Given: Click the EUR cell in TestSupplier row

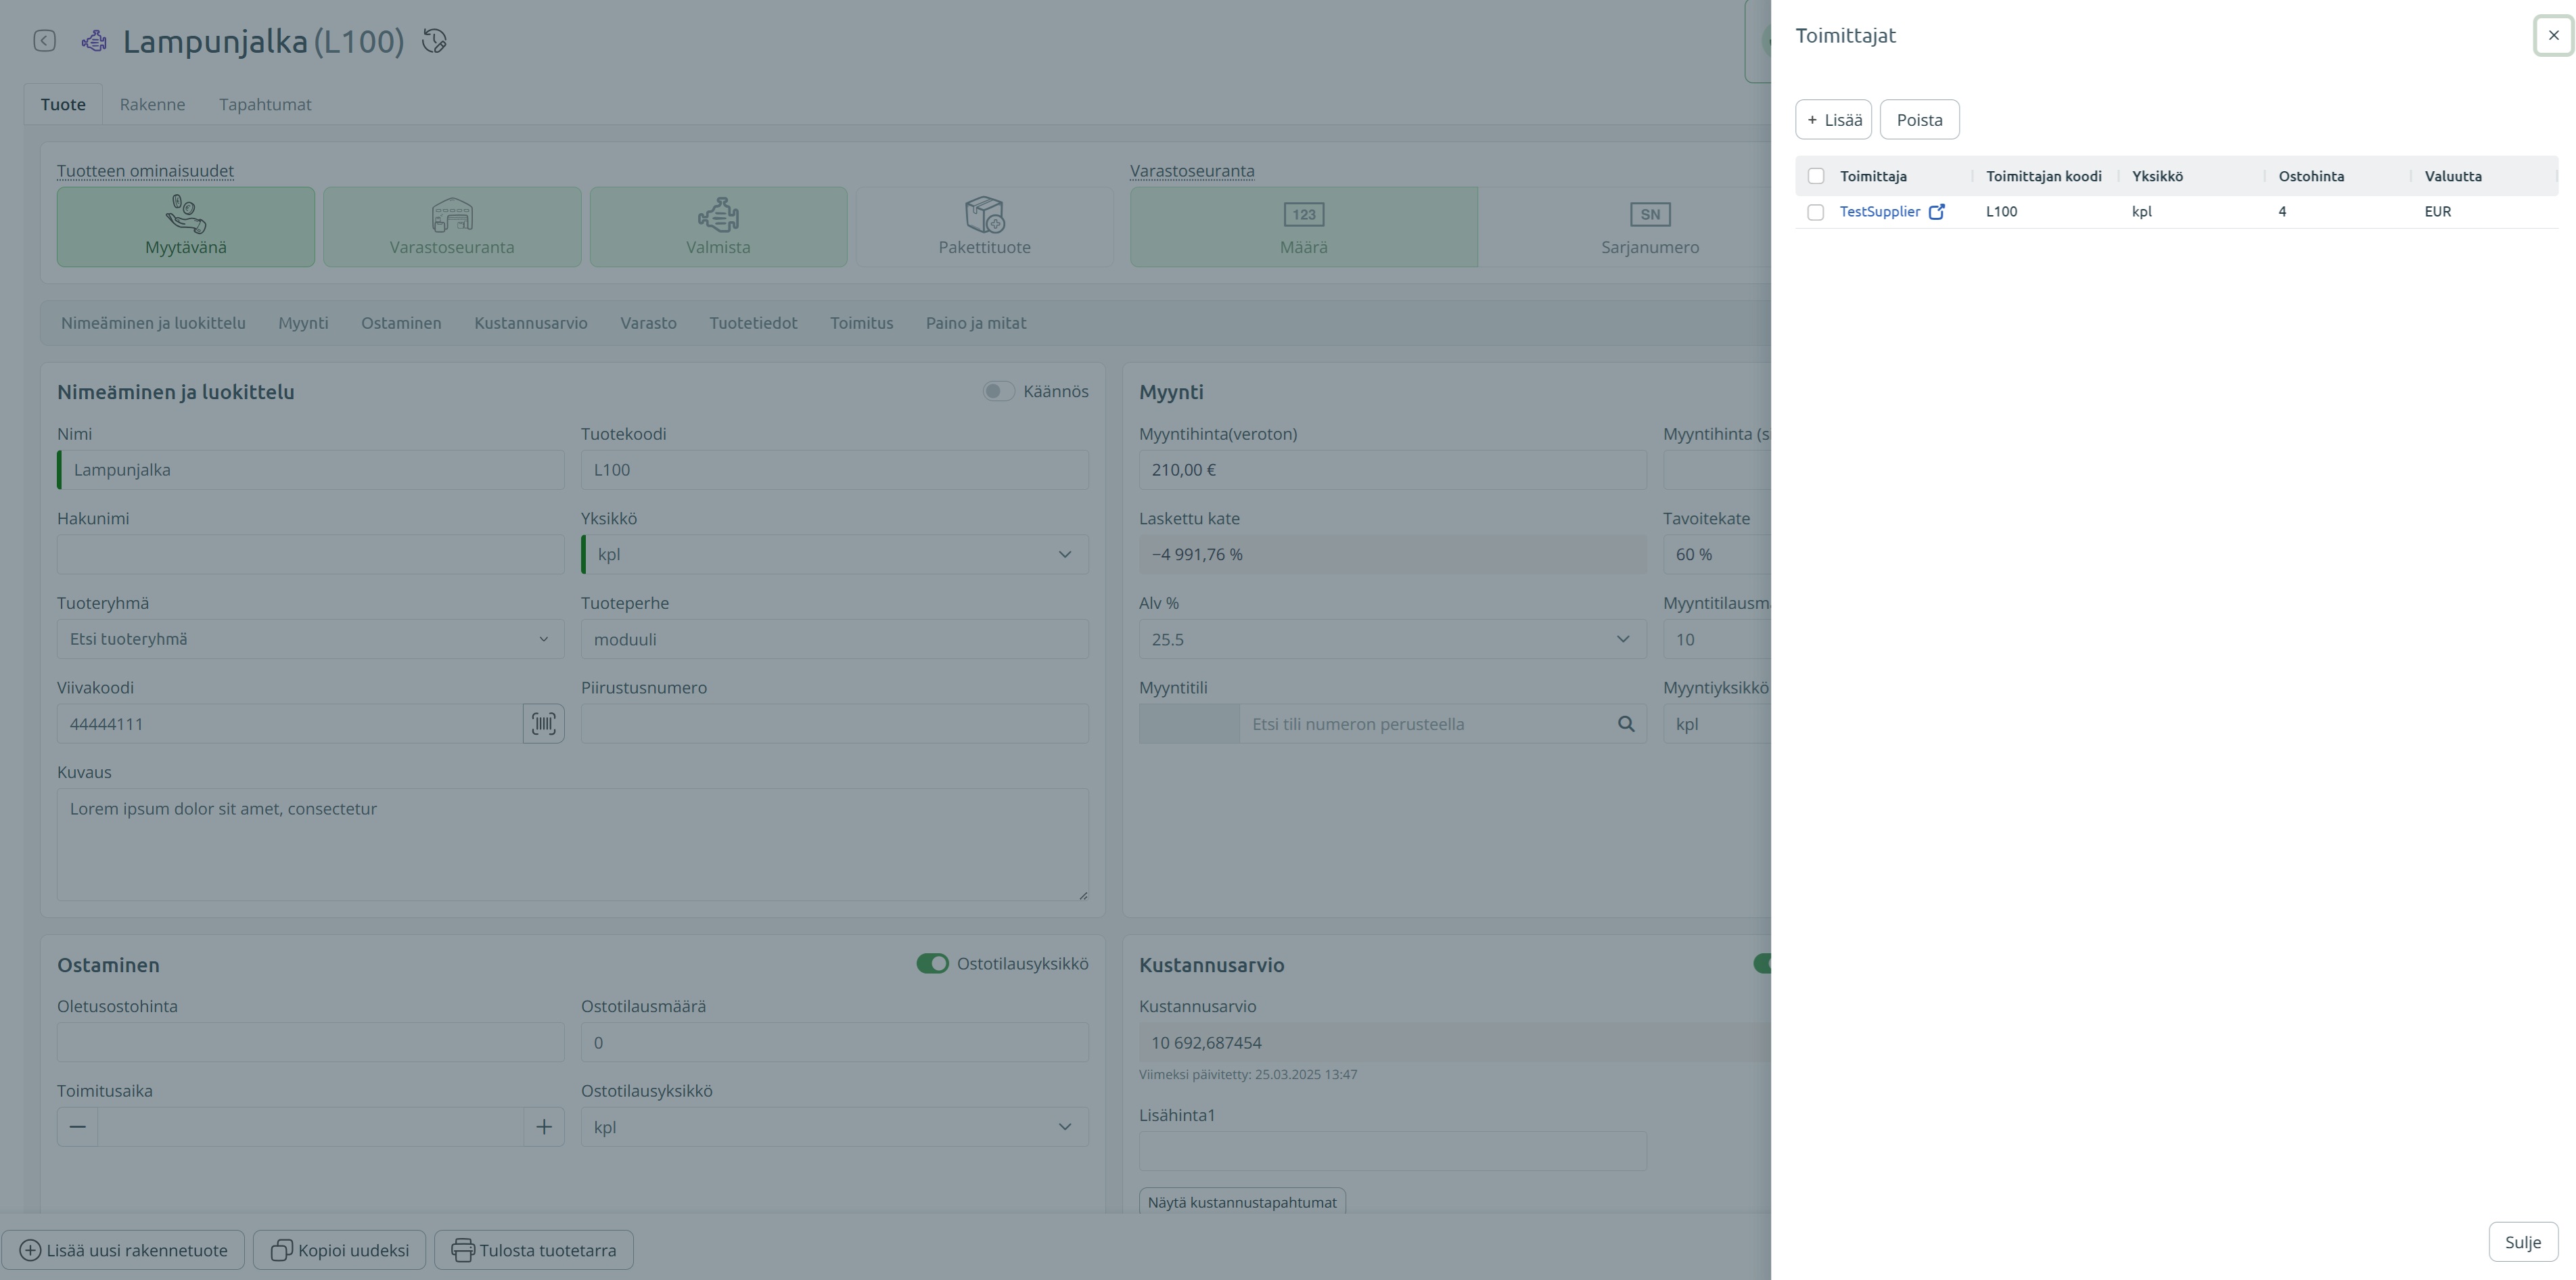Looking at the screenshot, I should [2437, 211].
